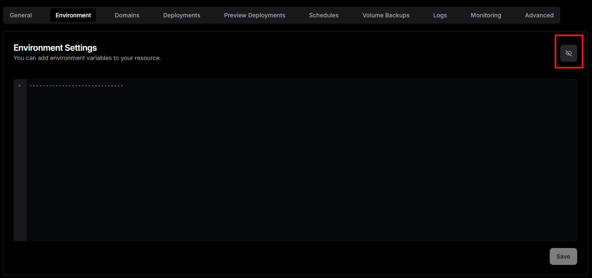Click the Save button
592x278 pixels.
563,256
